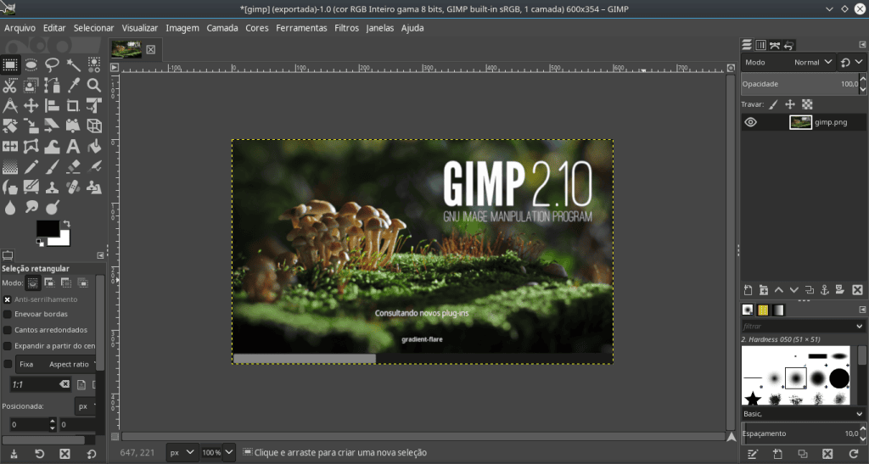Toggle Anti-serrilhamento checkbox
Viewport: 869px width, 464px height.
tap(7, 299)
